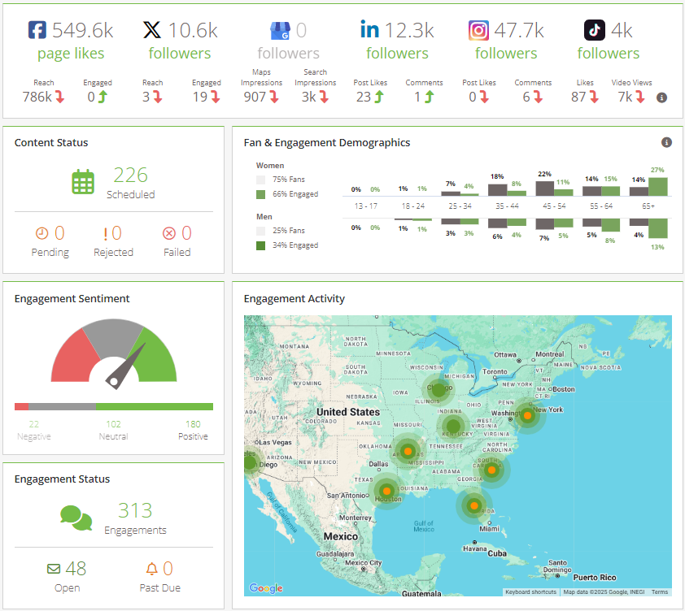Click the X (Twitter) logo icon

click(152, 31)
